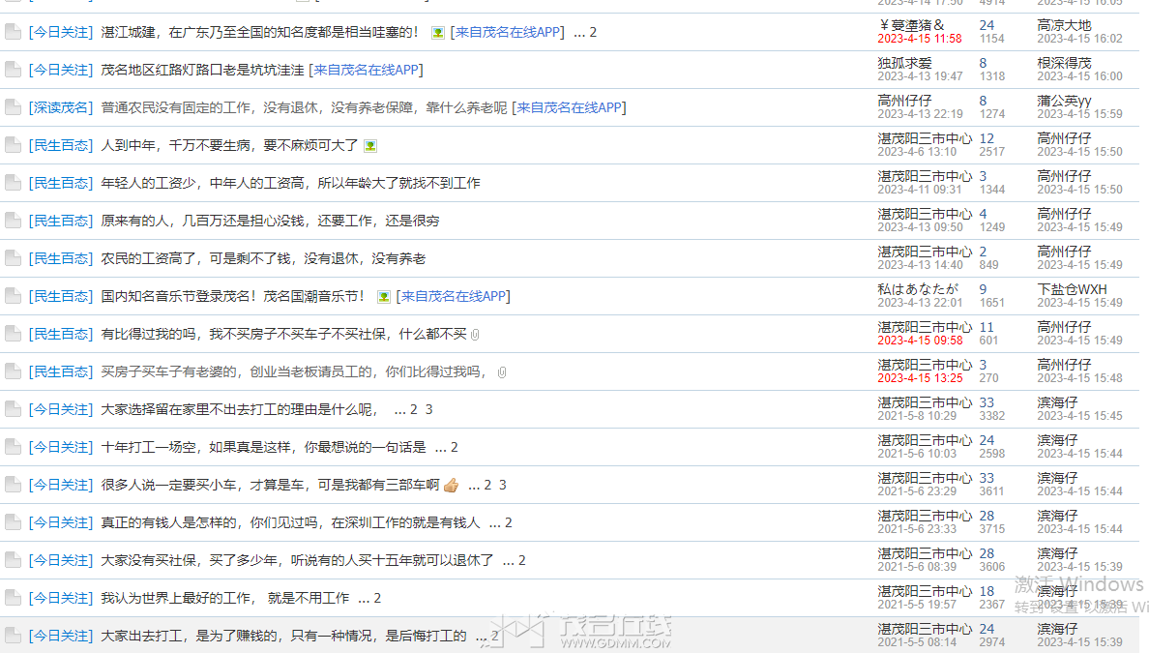This screenshot has width=1149, height=653.
Task: Click thumbs-up icon on 三部车 post
Action: tap(452, 486)
